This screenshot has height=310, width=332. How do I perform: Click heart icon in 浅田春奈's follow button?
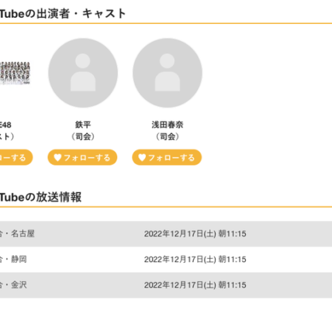coord(142,157)
